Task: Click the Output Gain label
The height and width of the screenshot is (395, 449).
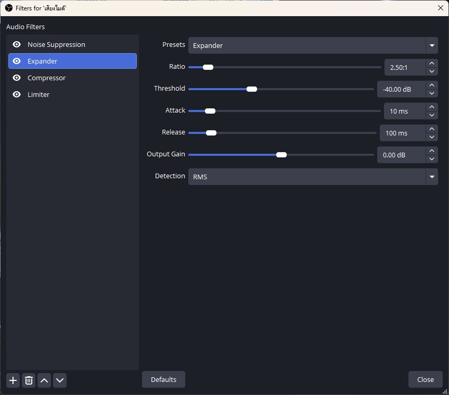Action: (x=166, y=154)
